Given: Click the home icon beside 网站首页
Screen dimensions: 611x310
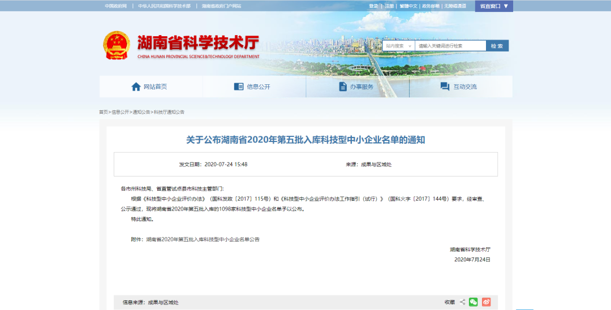Looking at the screenshot, I should coord(136,87).
